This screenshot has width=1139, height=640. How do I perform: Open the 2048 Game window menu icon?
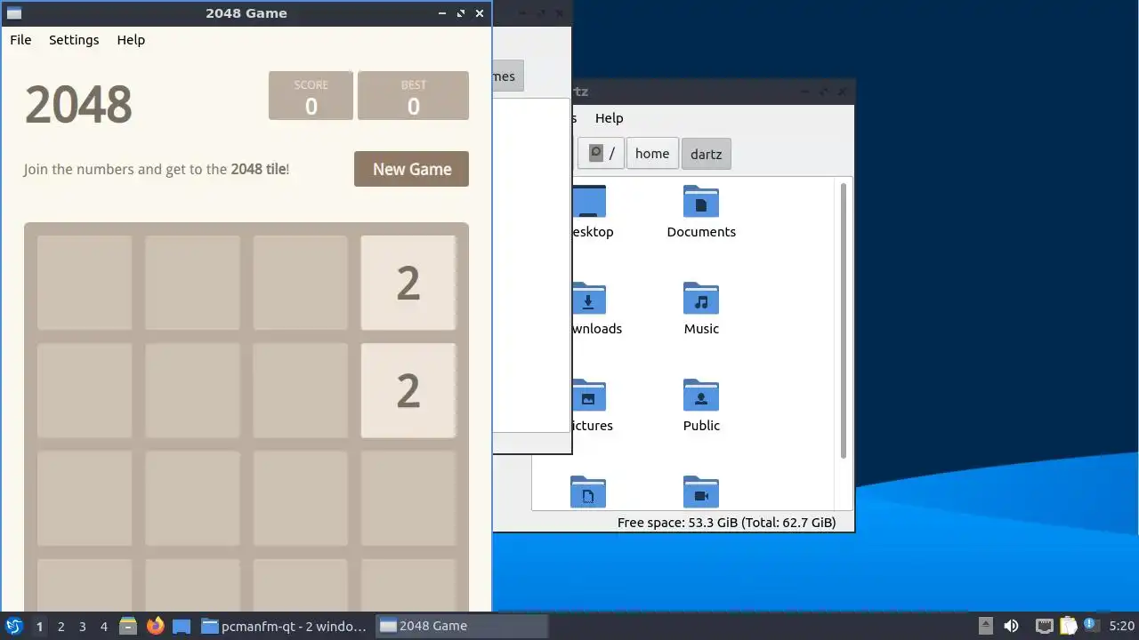[14, 13]
